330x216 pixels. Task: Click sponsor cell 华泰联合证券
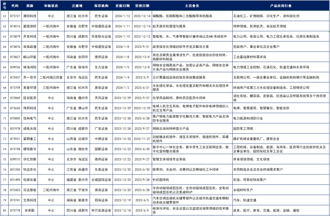(x=101, y=36)
